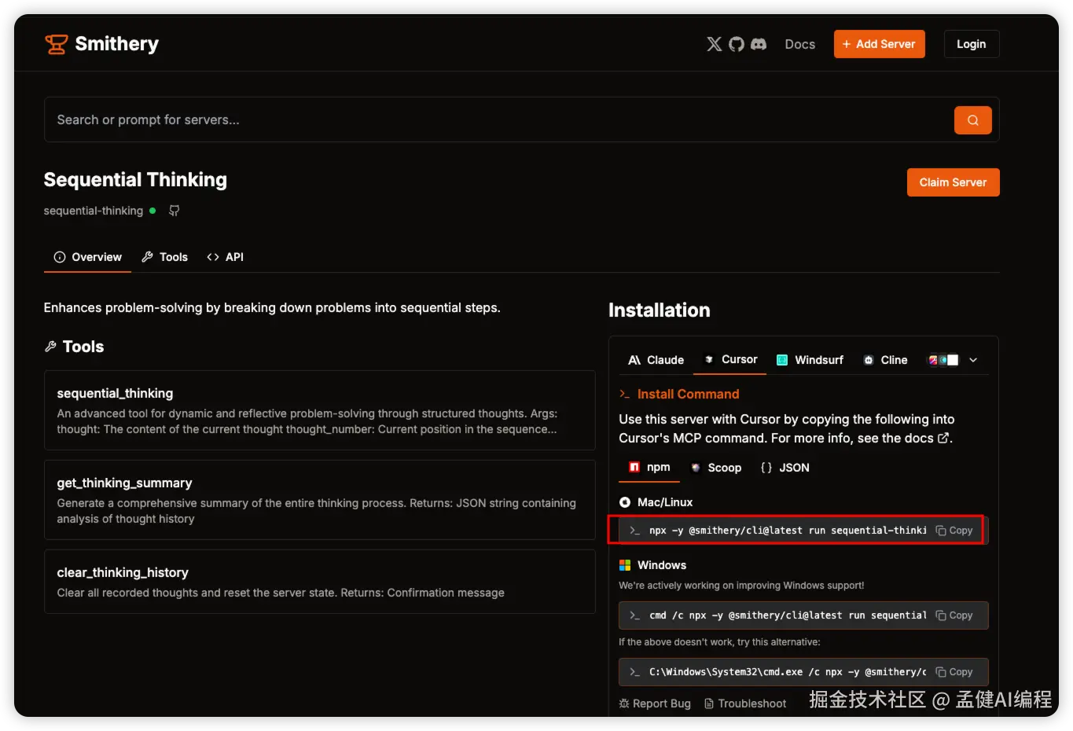Screen dimensions: 1073x731
Task: Copy the C:\Windows\System32 alternative command
Action: (954, 672)
